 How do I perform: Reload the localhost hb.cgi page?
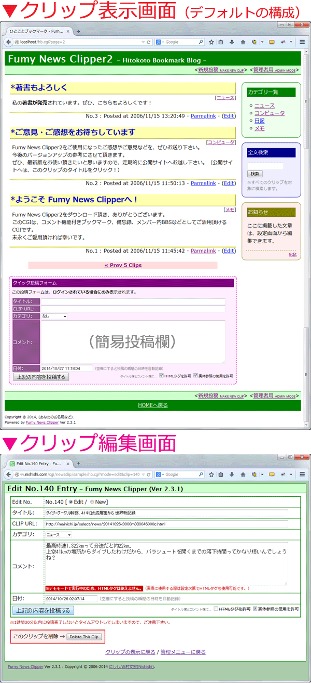[x=149, y=42]
